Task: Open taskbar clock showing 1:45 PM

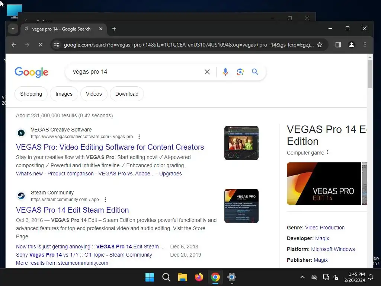Action: click(x=355, y=277)
